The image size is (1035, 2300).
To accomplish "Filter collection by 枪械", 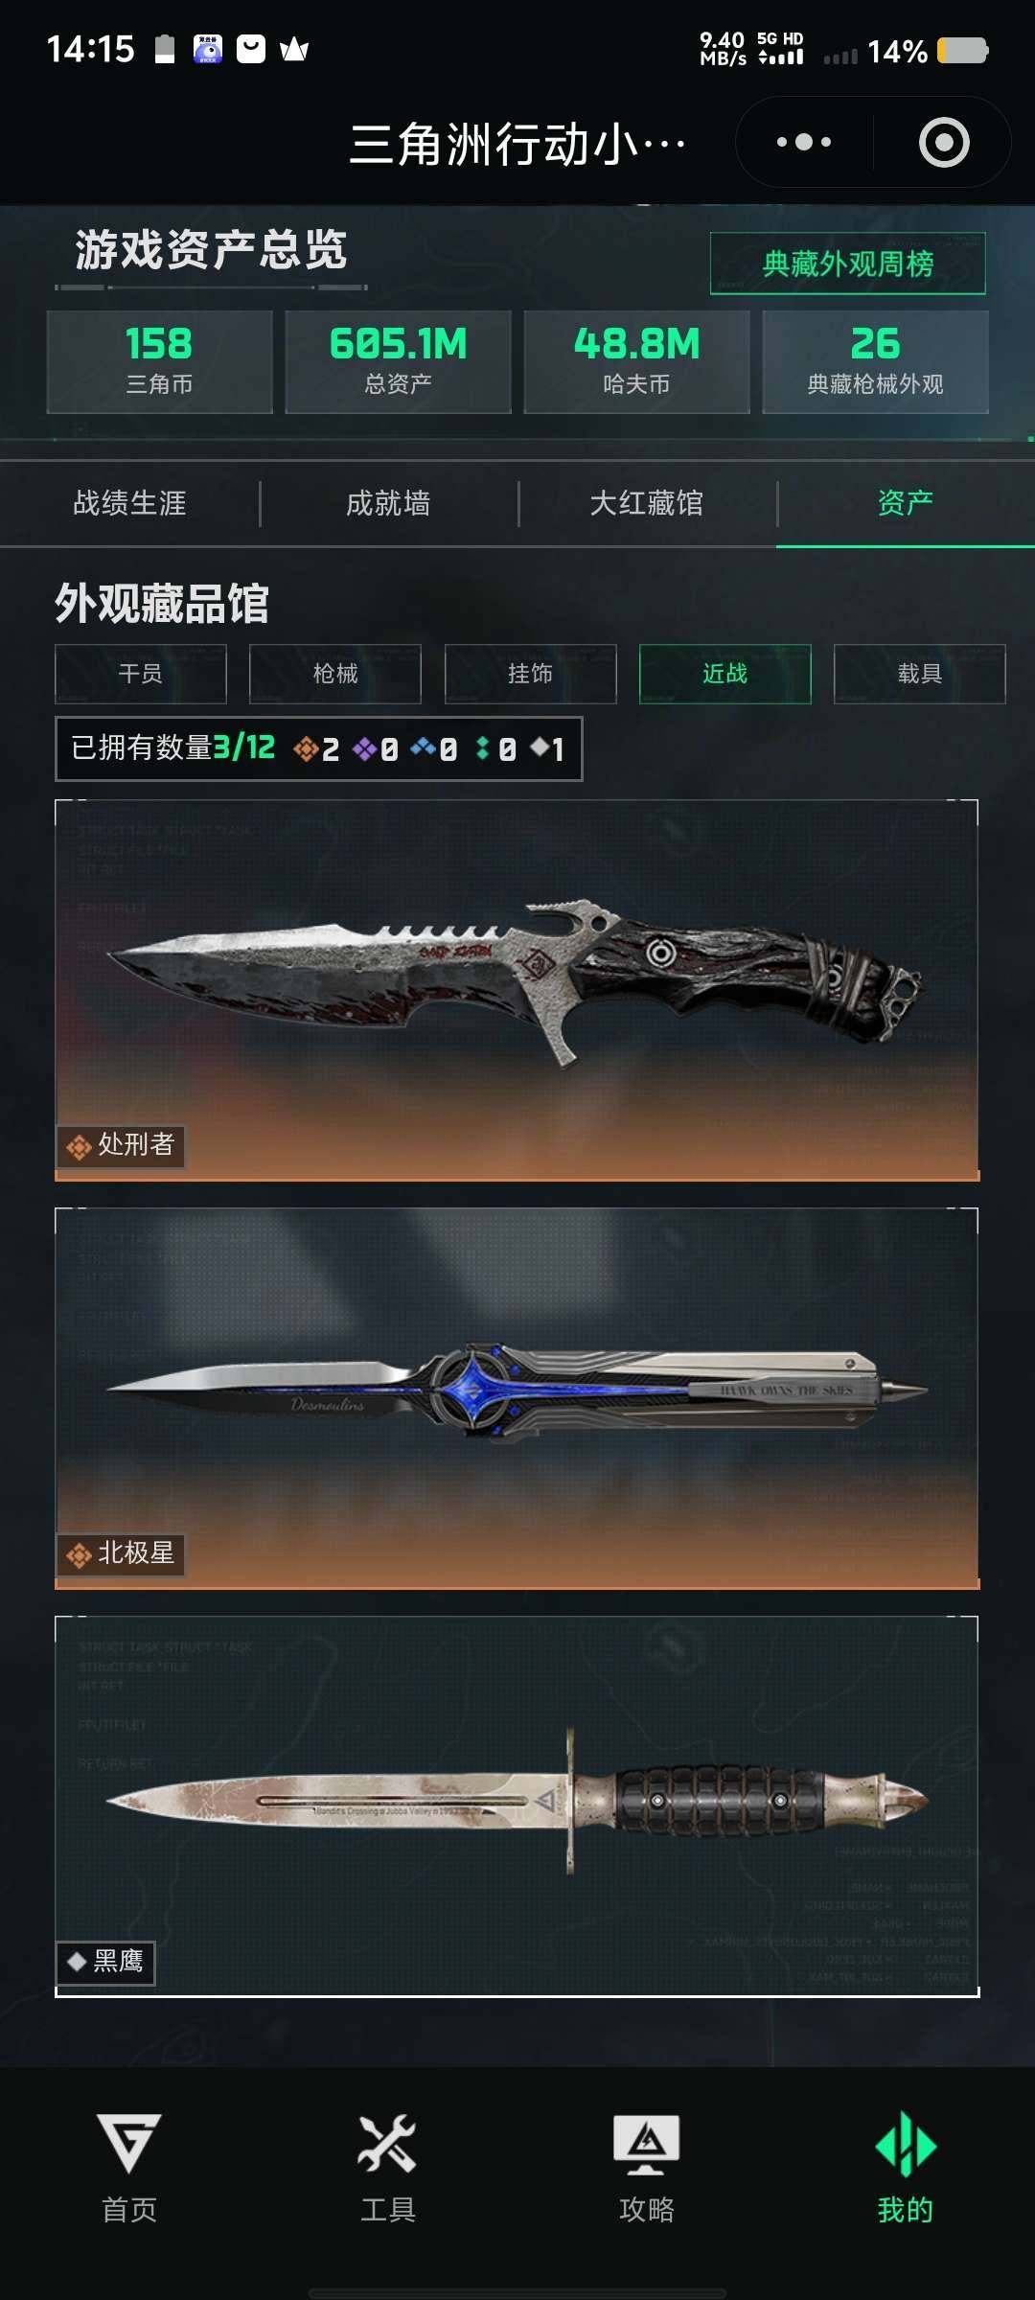I will pos(335,674).
